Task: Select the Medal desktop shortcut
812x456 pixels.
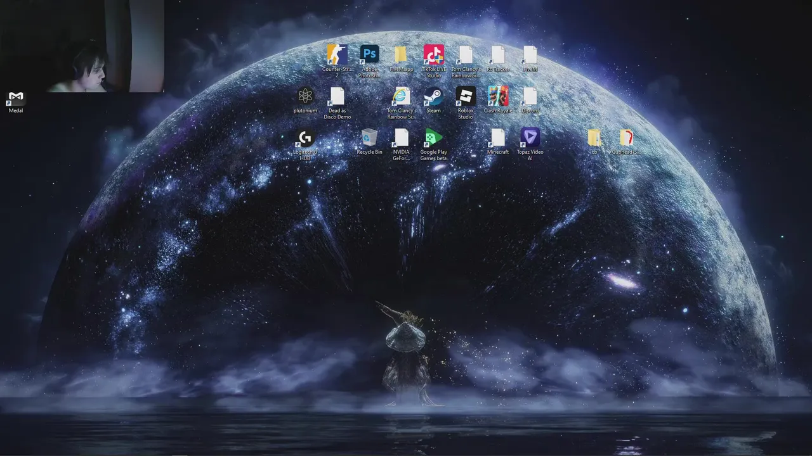Action: (16, 101)
